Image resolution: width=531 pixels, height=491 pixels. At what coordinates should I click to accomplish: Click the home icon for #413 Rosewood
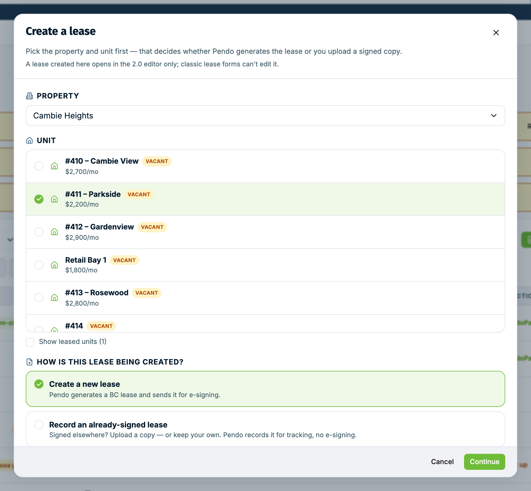click(x=54, y=298)
